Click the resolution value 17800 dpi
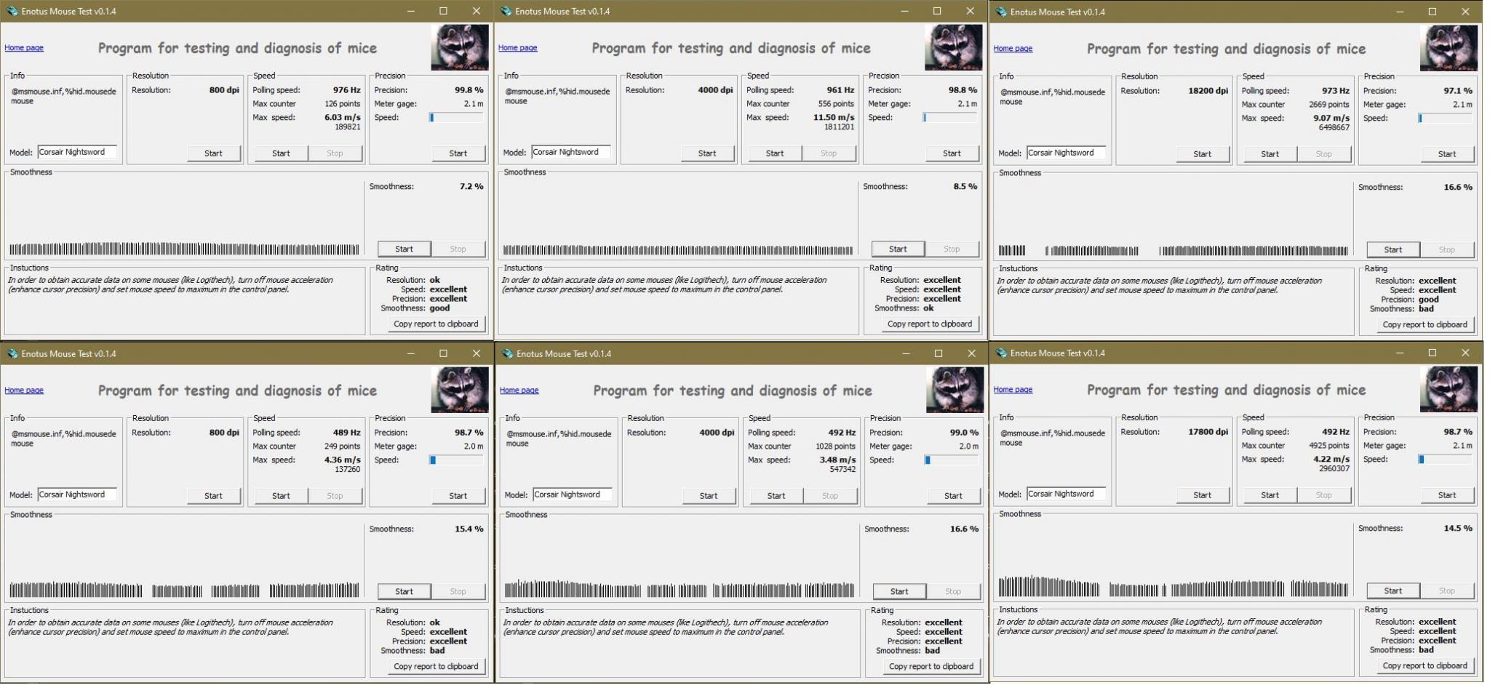 coord(1208,432)
